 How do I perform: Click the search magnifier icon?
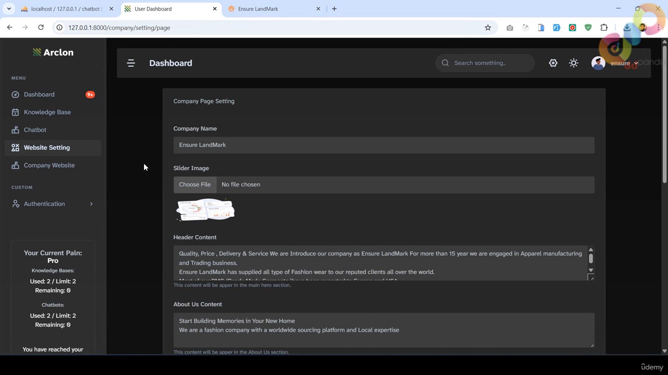click(x=445, y=63)
